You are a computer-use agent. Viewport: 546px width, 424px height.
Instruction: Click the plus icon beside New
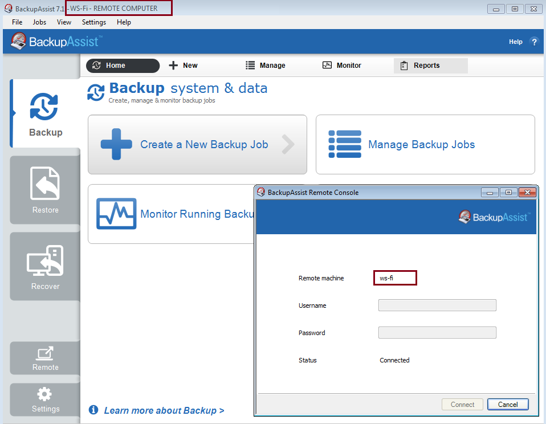tap(173, 66)
